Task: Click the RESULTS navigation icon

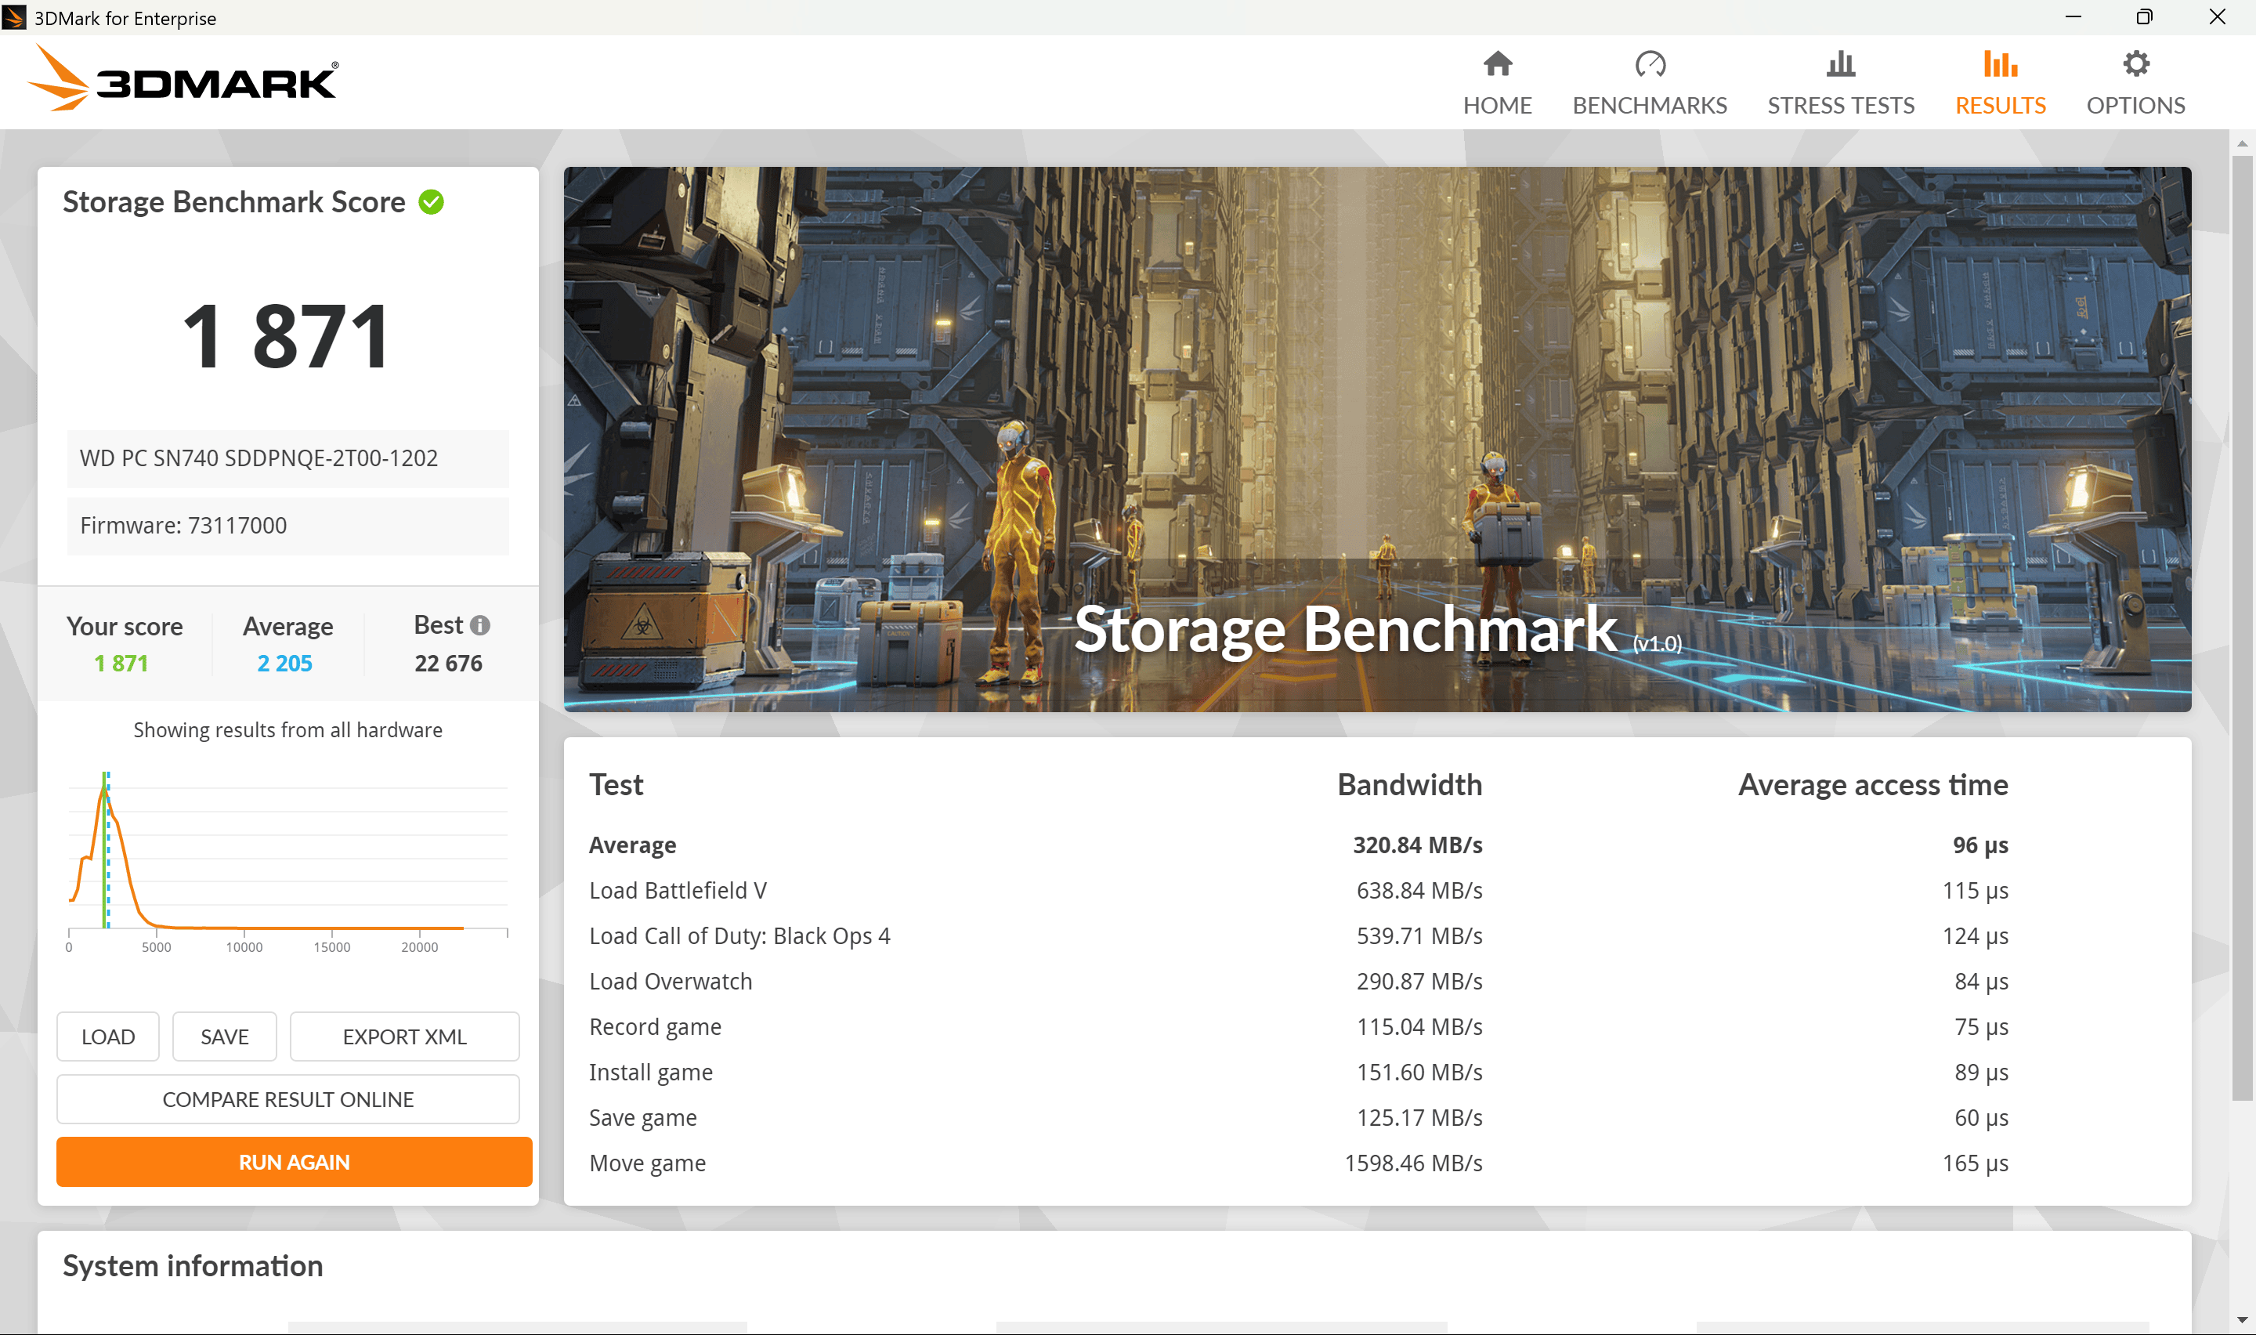Action: pos(1997,65)
